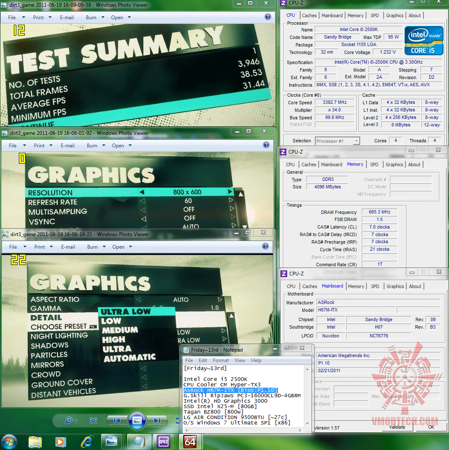
Task: Open Notepad Help menu
Action: click(x=256, y=360)
